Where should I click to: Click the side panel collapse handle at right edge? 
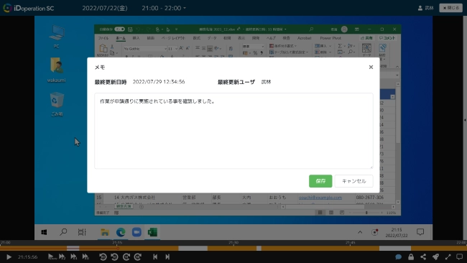point(465,120)
